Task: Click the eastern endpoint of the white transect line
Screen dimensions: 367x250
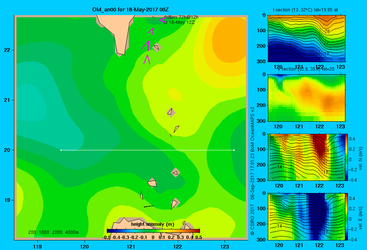Action: [234, 150]
